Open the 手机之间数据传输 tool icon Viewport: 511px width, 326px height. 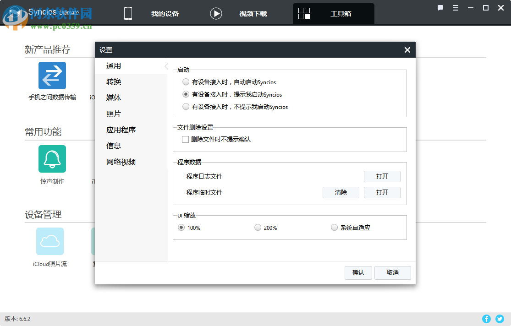52,75
